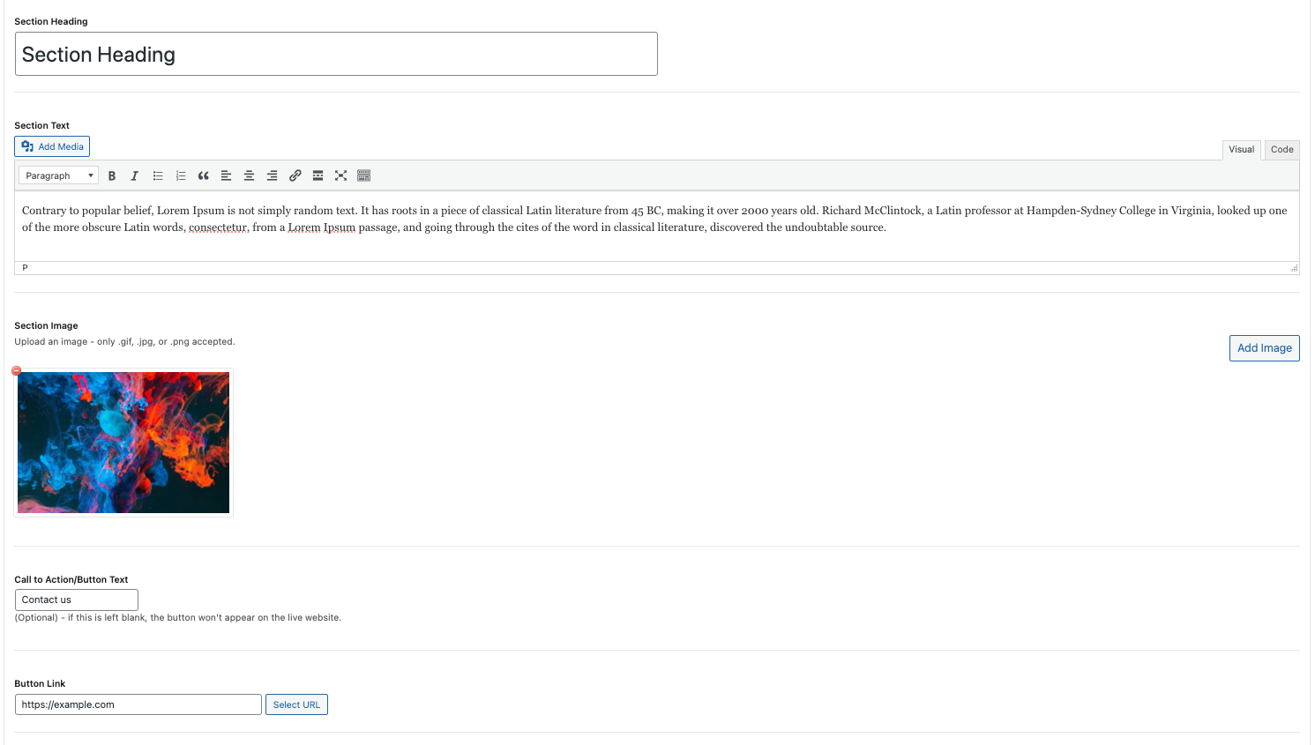Align text left
The image size is (1315, 745).
tap(227, 175)
